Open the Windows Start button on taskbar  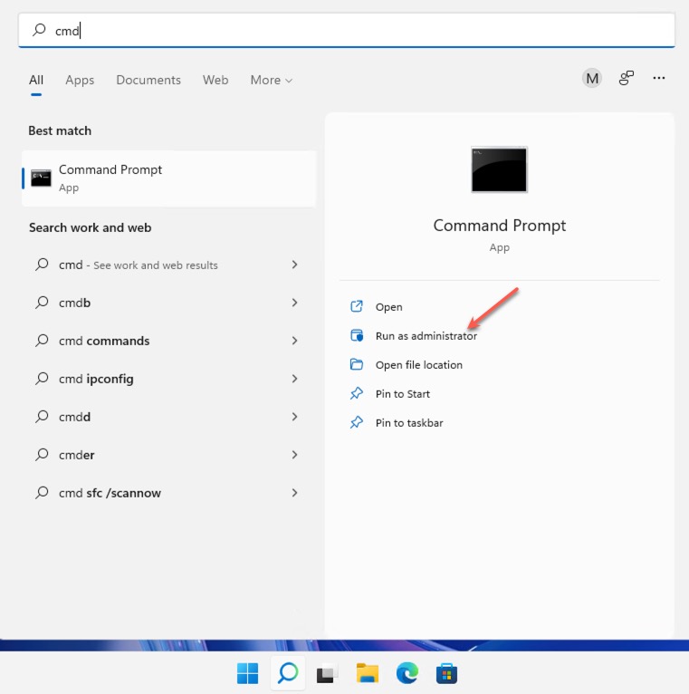pyautogui.click(x=248, y=674)
